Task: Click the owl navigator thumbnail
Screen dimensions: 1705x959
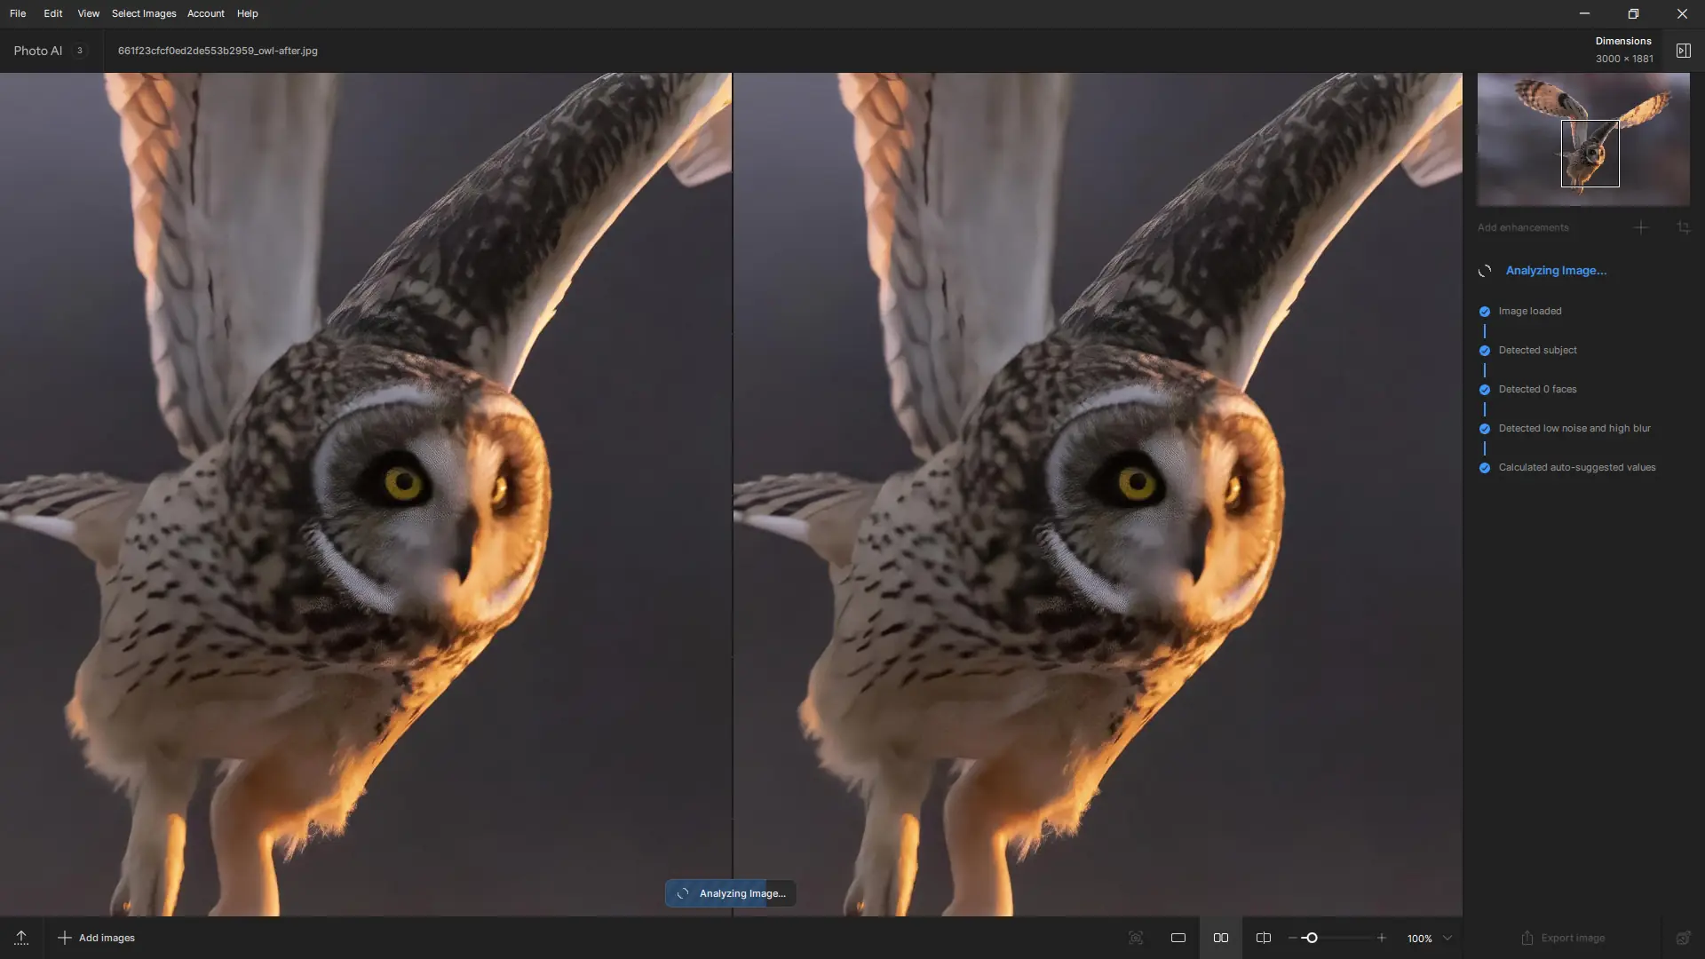Action: pyautogui.click(x=1582, y=139)
